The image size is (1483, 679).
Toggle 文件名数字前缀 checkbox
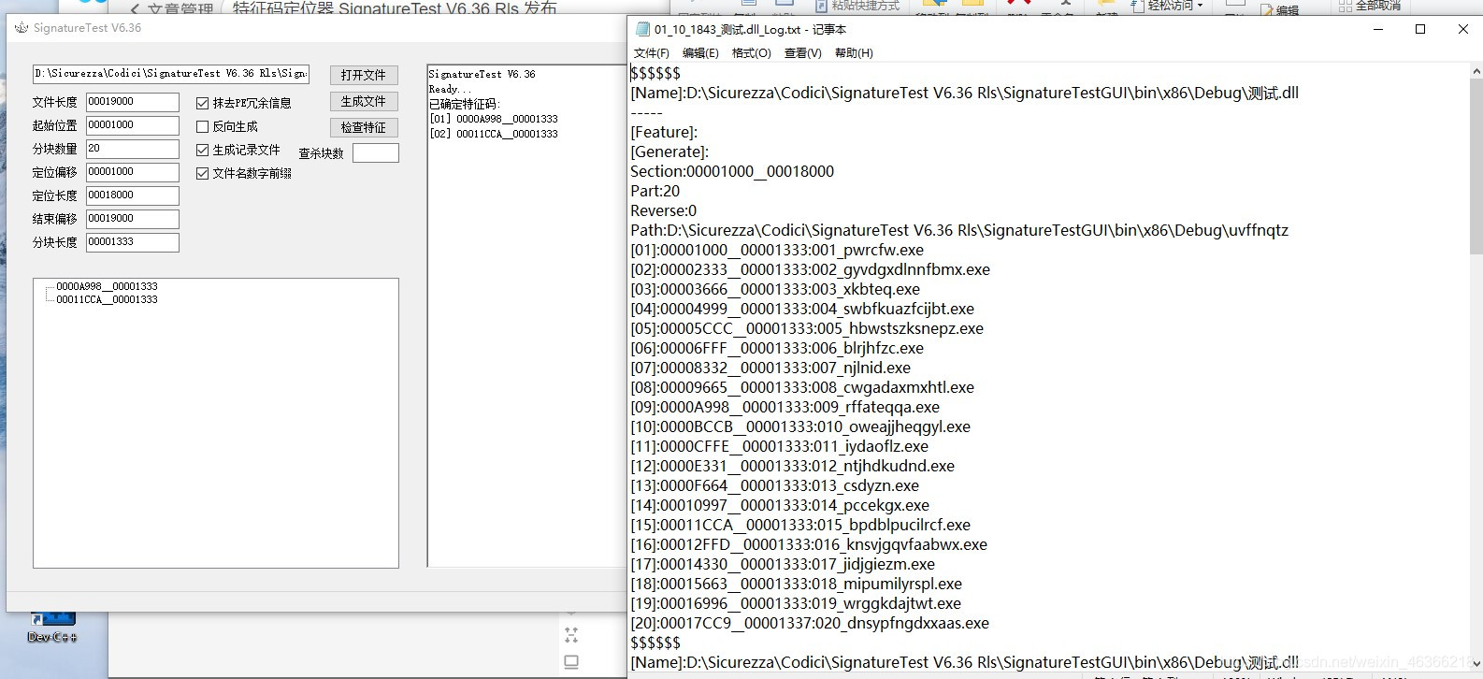pyautogui.click(x=202, y=173)
